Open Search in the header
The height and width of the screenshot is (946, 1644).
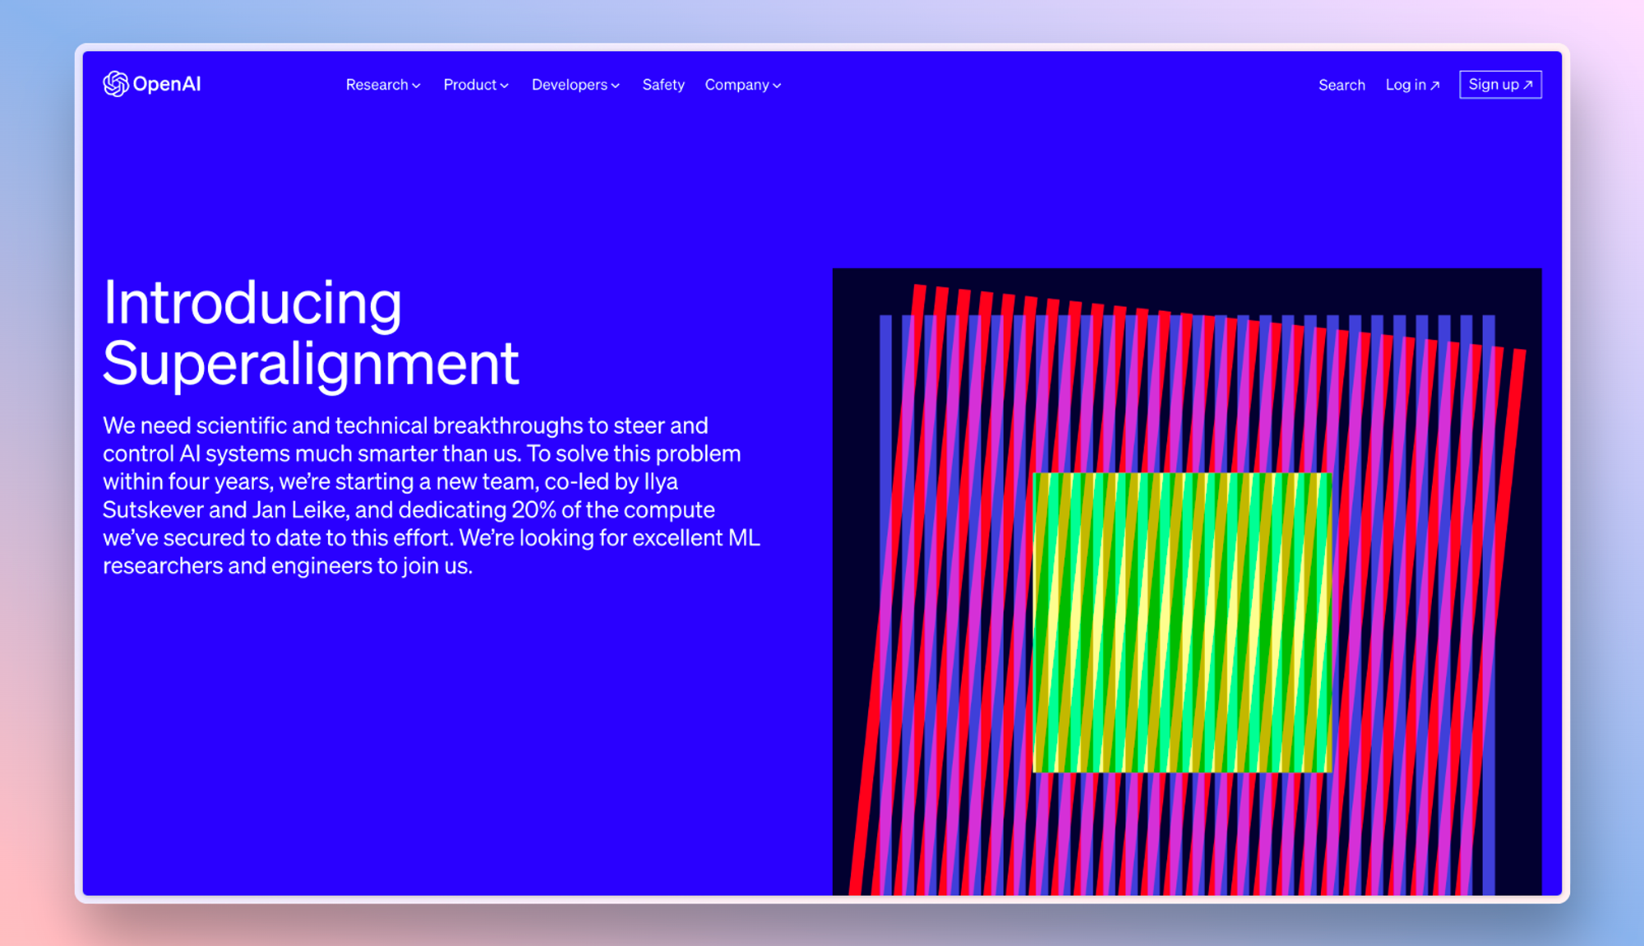coord(1342,85)
